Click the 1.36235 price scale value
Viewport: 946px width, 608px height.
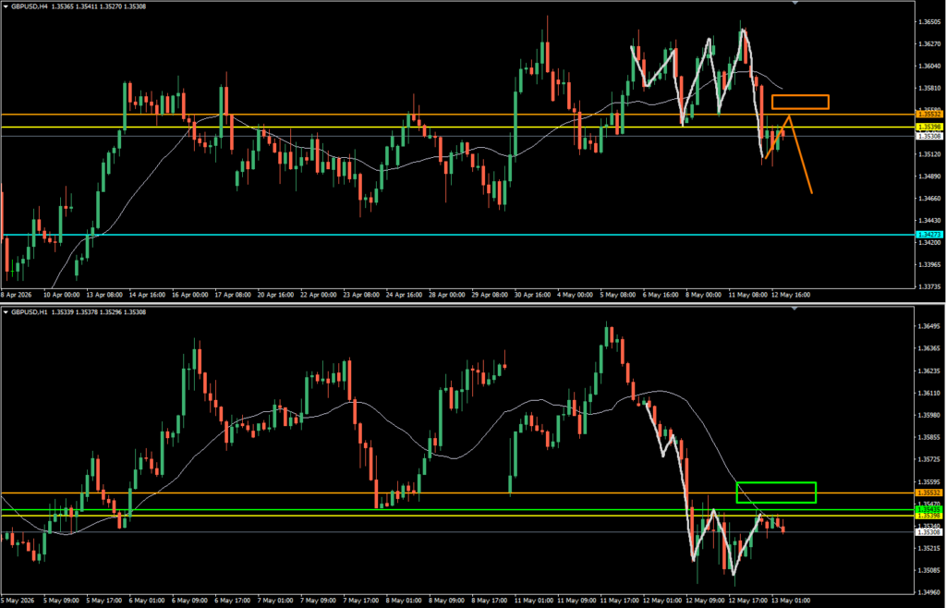pos(929,371)
